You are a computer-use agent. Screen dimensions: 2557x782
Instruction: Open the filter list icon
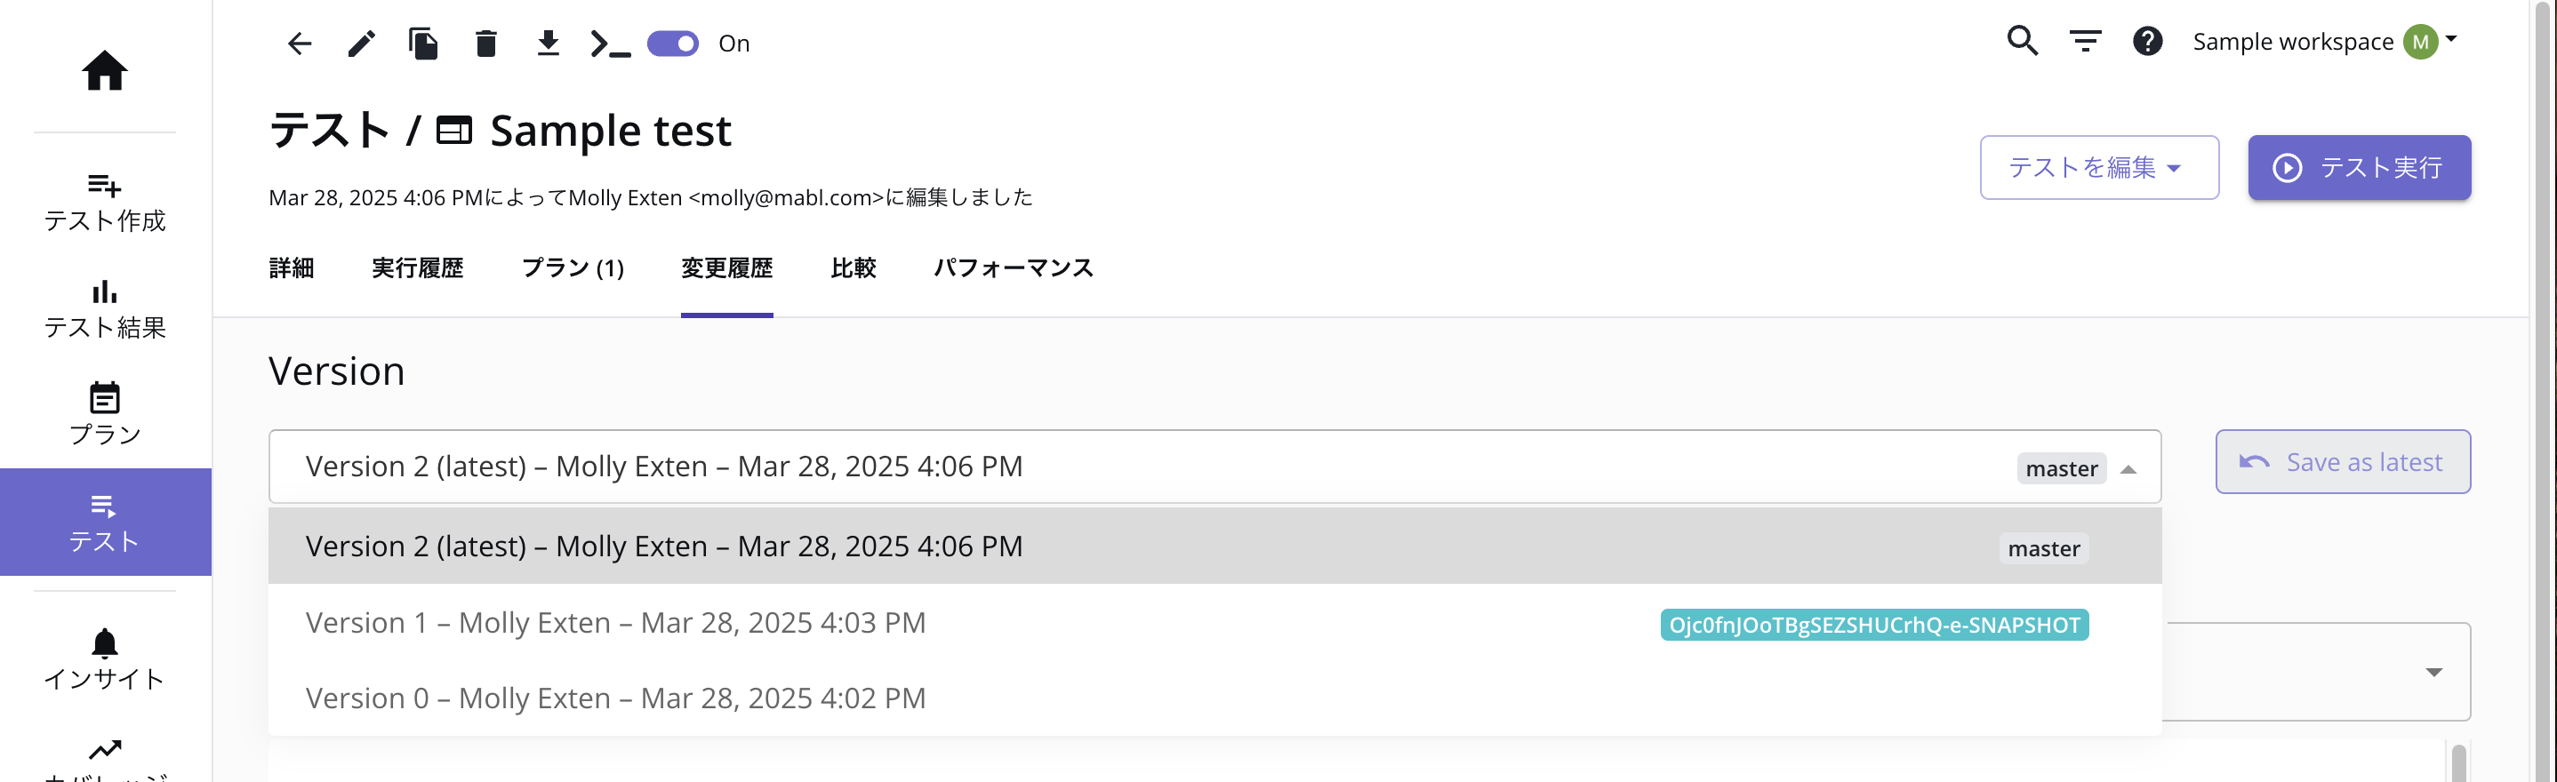[x=2085, y=41]
